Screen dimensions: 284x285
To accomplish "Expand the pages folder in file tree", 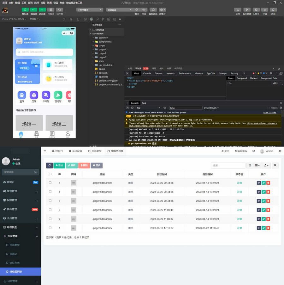I will (x=102, y=45).
